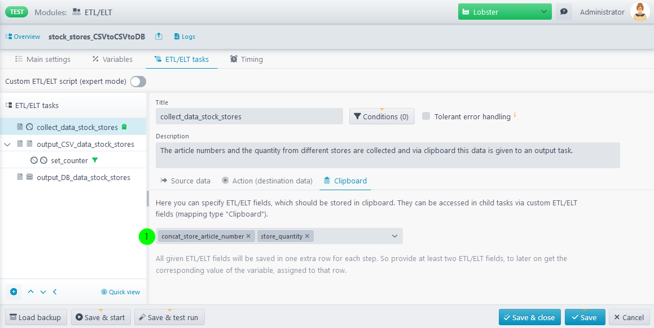Toggle Custom ETL/ELT script expert mode

[x=138, y=82]
